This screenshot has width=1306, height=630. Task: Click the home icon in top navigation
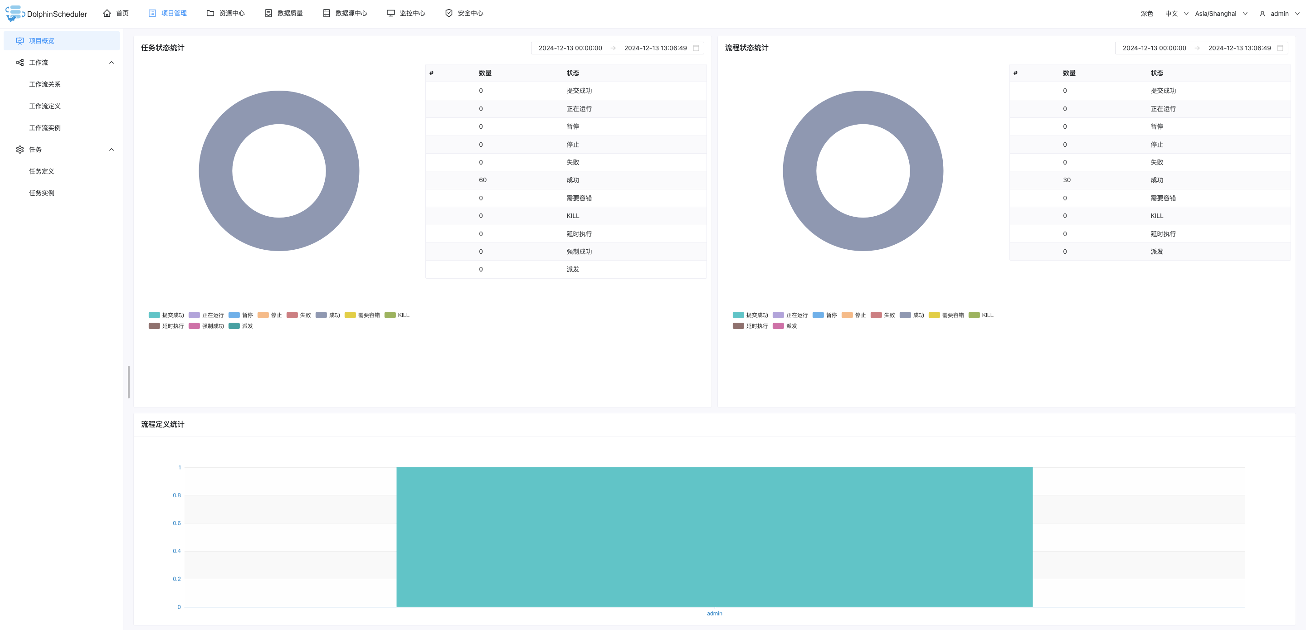(107, 13)
